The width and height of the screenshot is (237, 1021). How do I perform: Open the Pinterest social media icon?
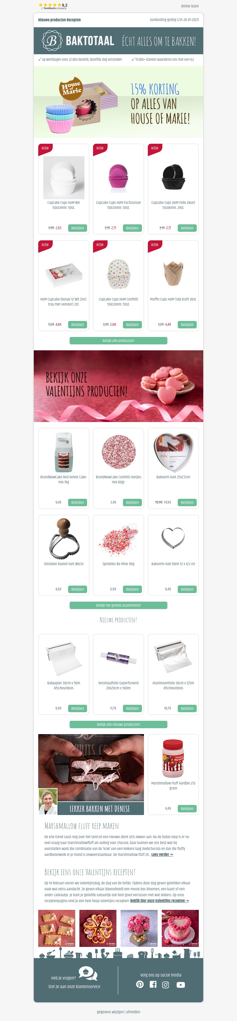pyautogui.click(x=140, y=985)
